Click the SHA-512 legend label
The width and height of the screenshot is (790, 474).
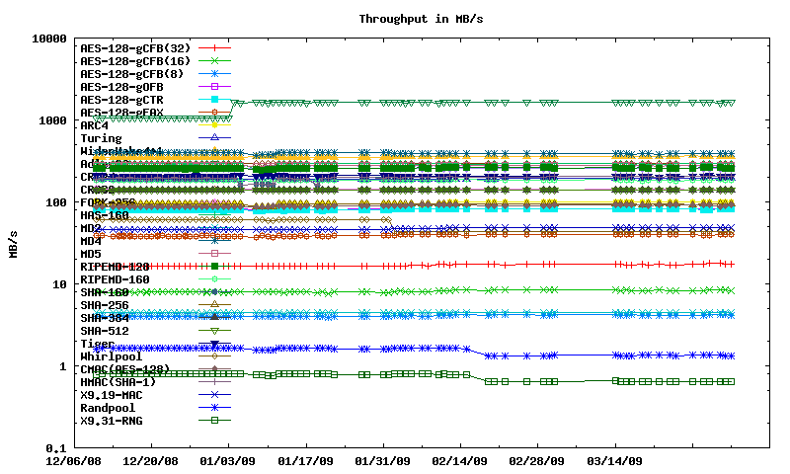tap(105, 331)
